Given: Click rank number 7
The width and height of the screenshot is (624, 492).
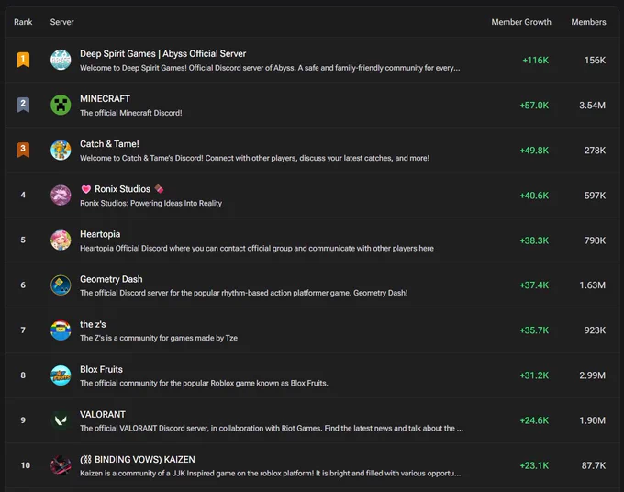Looking at the screenshot, I should [x=23, y=330].
